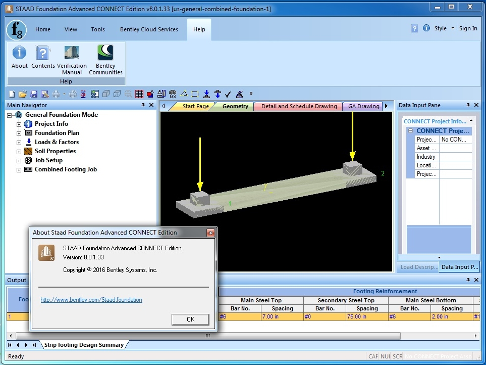Open the print icon dropdown arrow
486x365 pixels.
click(64, 94)
